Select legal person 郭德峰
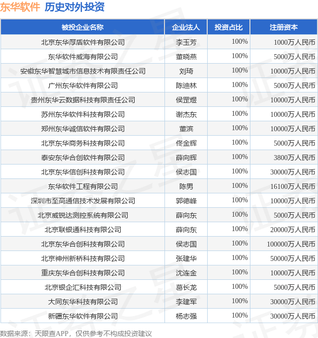Viewport: 318px width, 338px height. [186, 201]
